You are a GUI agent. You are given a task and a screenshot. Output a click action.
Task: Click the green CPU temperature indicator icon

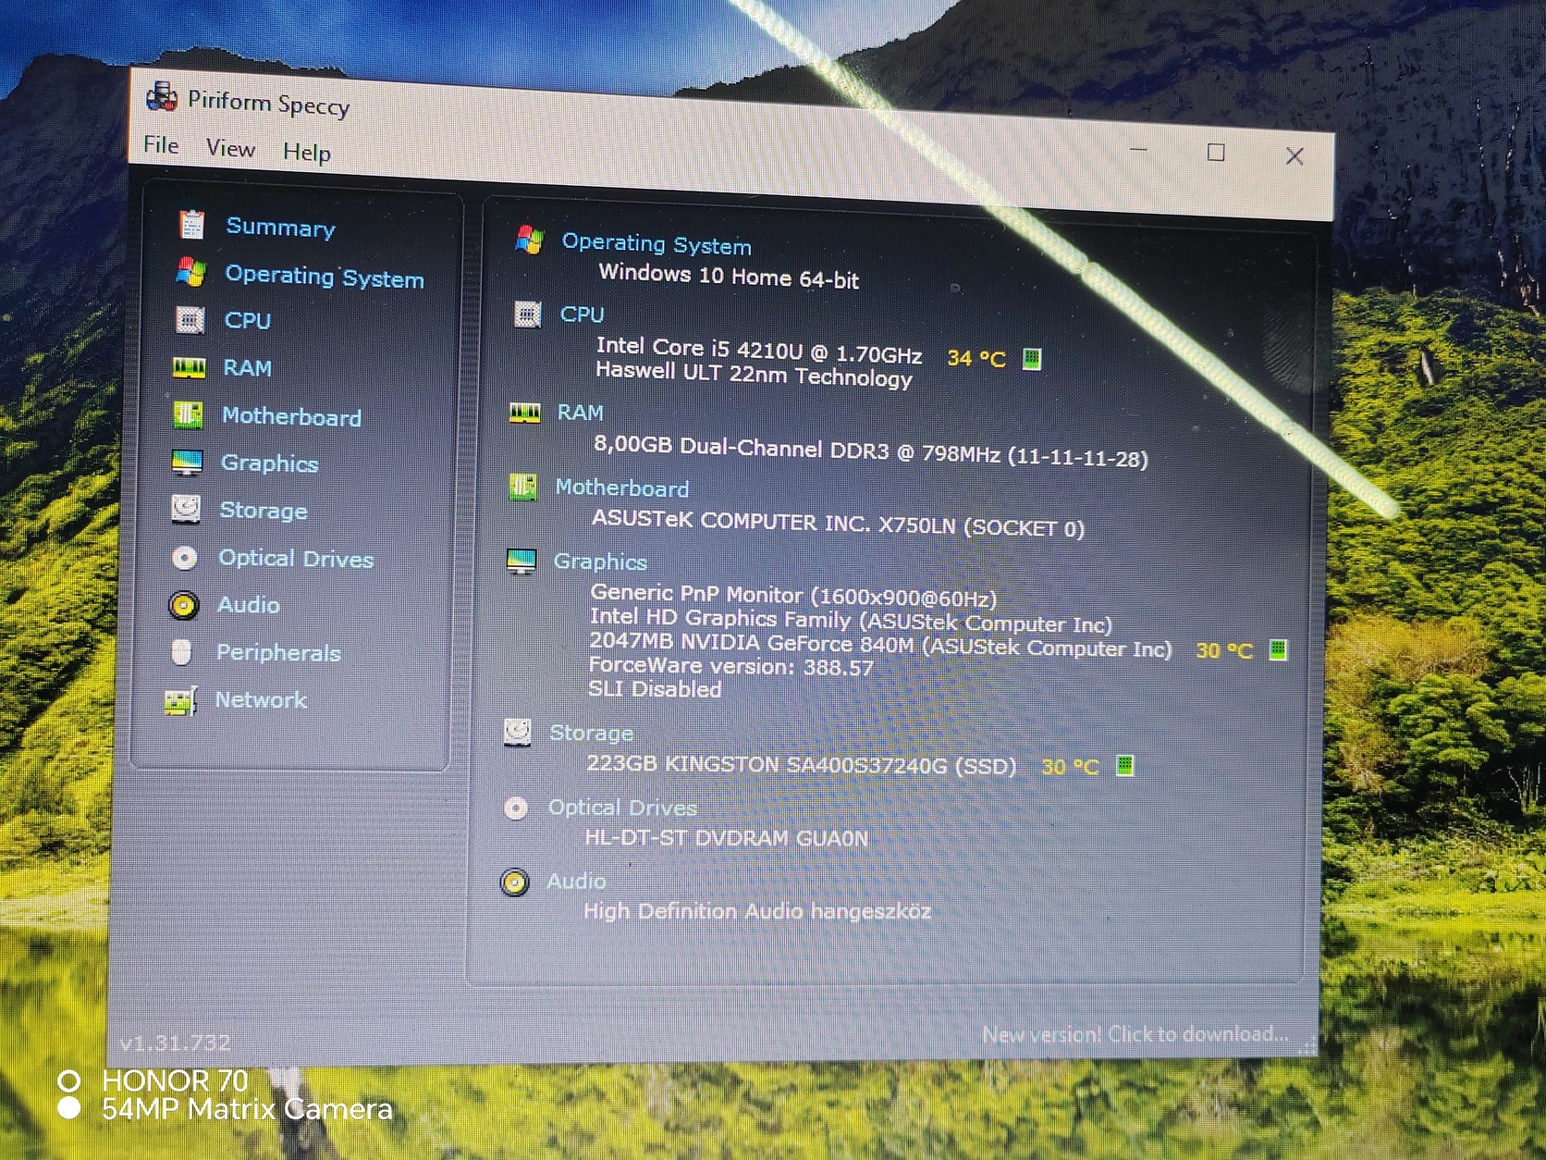click(x=1032, y=358)
